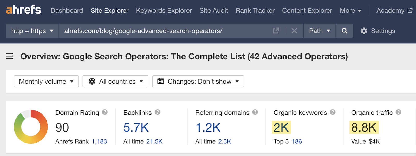Open Keywords Explorer
Image resolution: width=416 pixels, height=156 pixels.
tap(164, 11)
